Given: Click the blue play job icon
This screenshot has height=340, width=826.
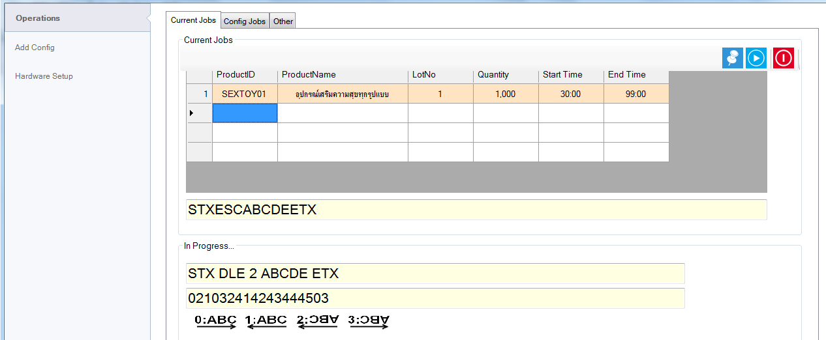Looking at the screenshot, I should click(x=756, y=58).
